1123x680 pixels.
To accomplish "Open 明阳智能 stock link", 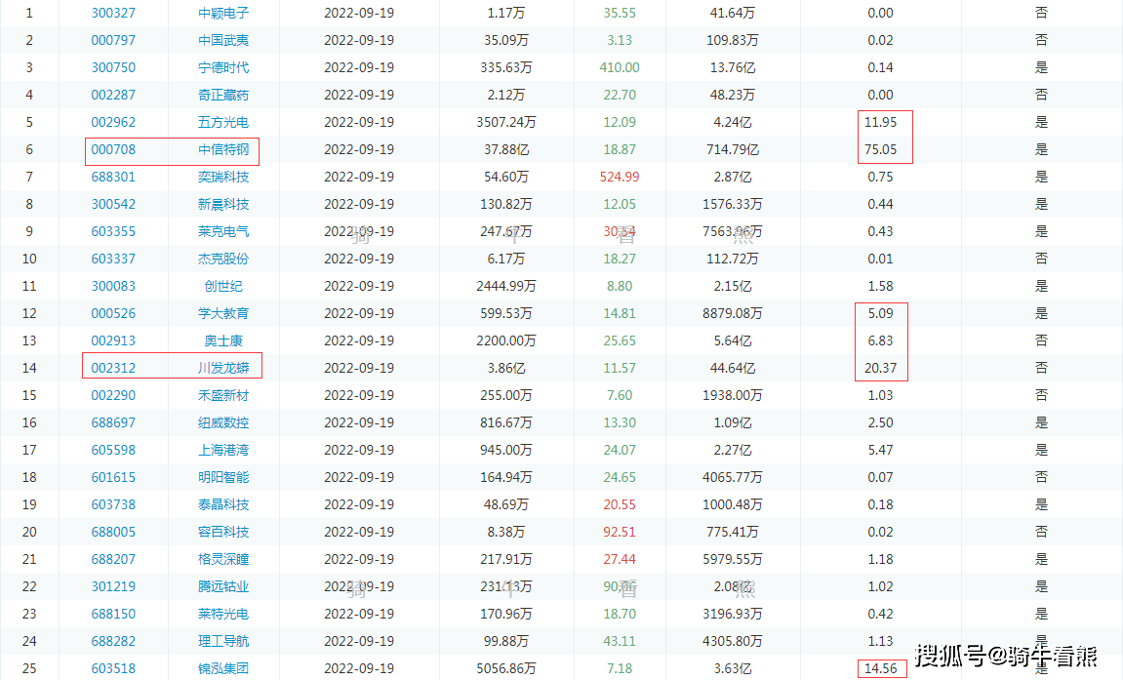I will [223, 477].
